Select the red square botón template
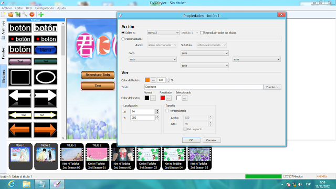The image size is (336, 189). 46,39
